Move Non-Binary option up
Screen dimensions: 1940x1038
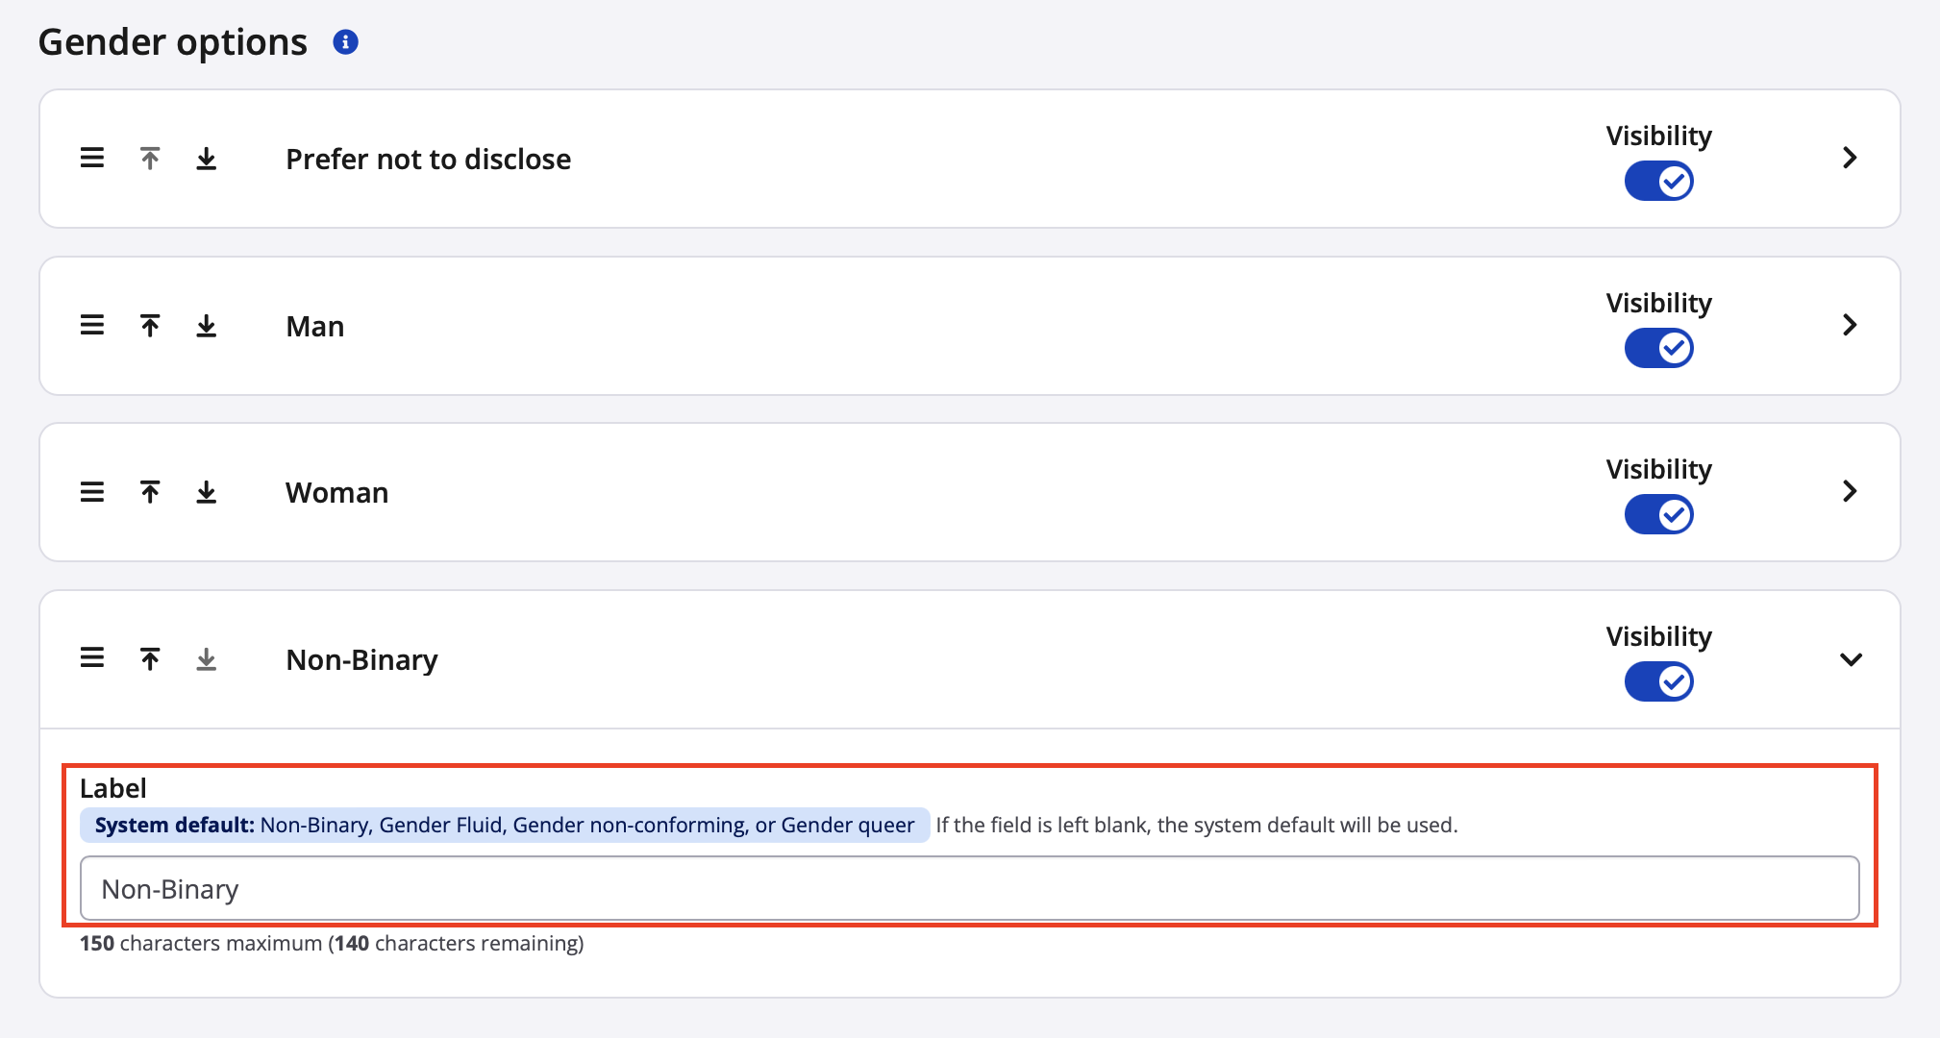(150, 659)
